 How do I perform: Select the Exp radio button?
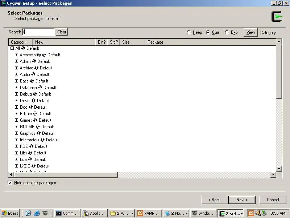pos(227,32)
